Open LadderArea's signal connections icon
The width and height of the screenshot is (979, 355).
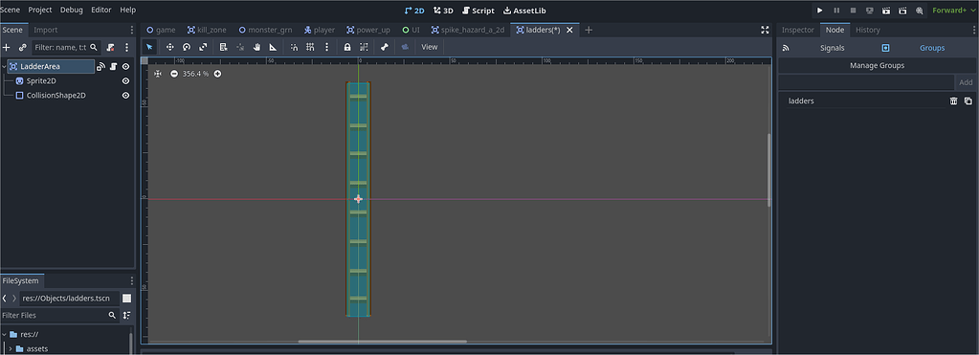(x=100, y=66)
